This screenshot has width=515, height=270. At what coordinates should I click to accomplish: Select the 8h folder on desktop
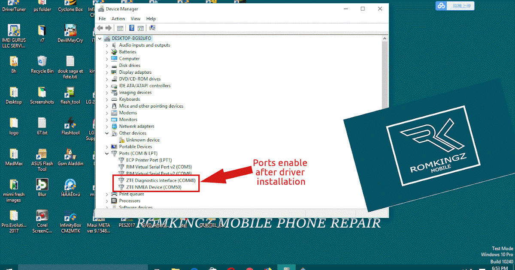tap(14, 64)
